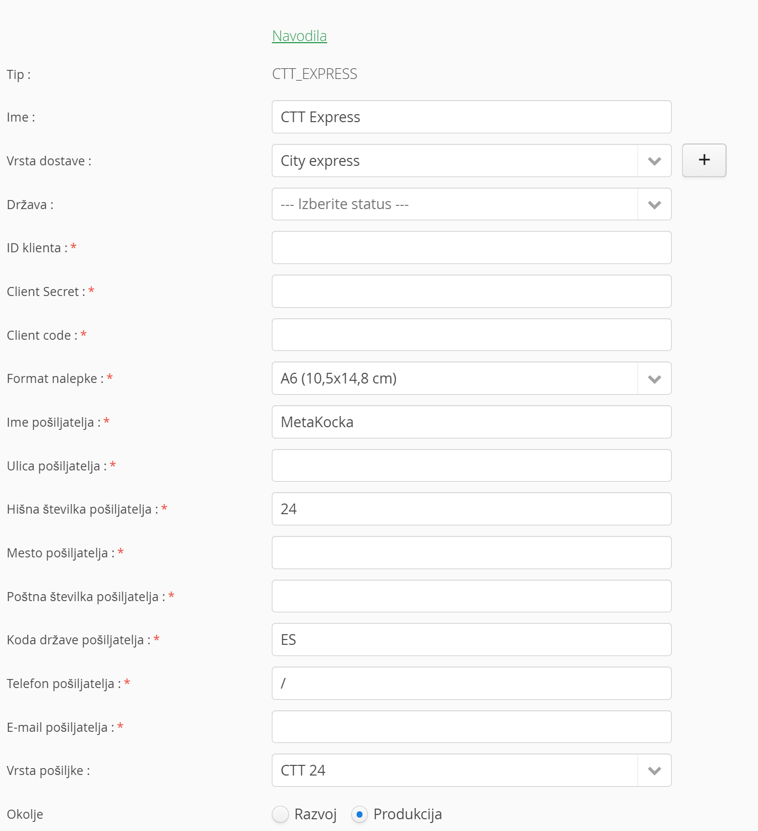Edit the Hišna številka pošiljatelja field
758x831 pixels.
click(x=471, y=509)
